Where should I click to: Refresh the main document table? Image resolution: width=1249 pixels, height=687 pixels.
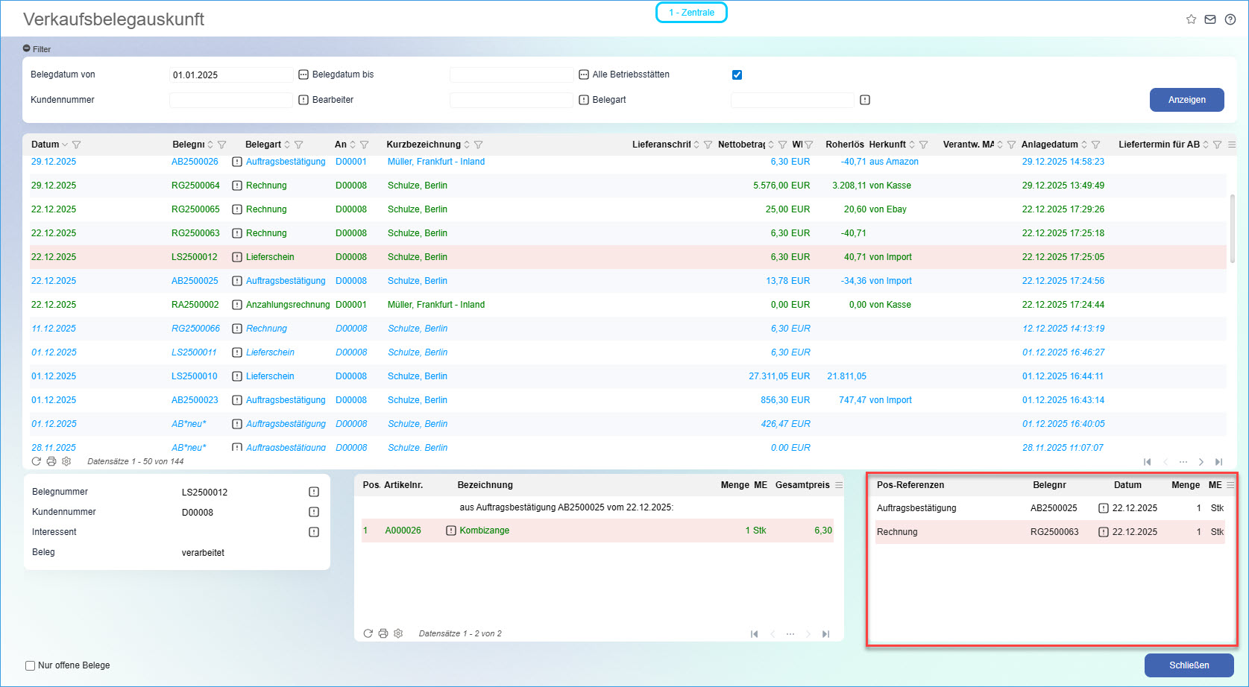pyautogui.click(x=36, y=461)
